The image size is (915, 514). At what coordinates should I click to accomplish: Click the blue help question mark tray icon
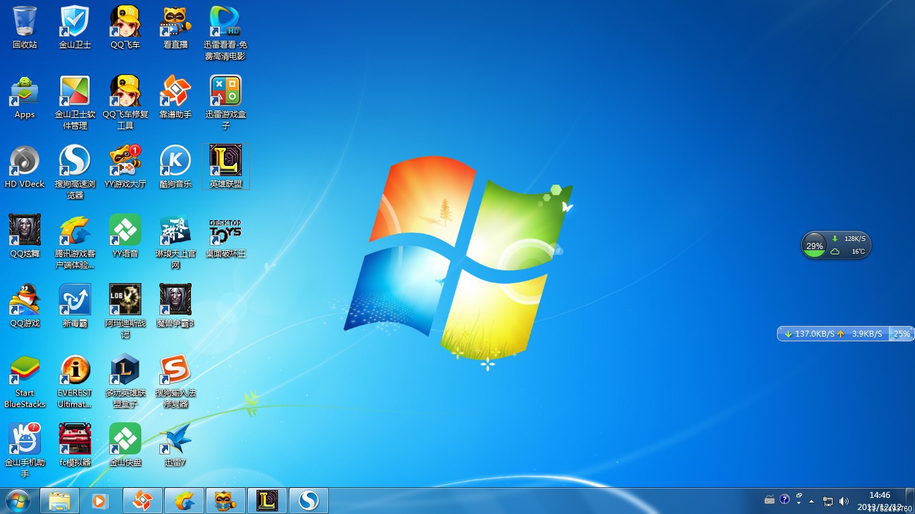785,500
